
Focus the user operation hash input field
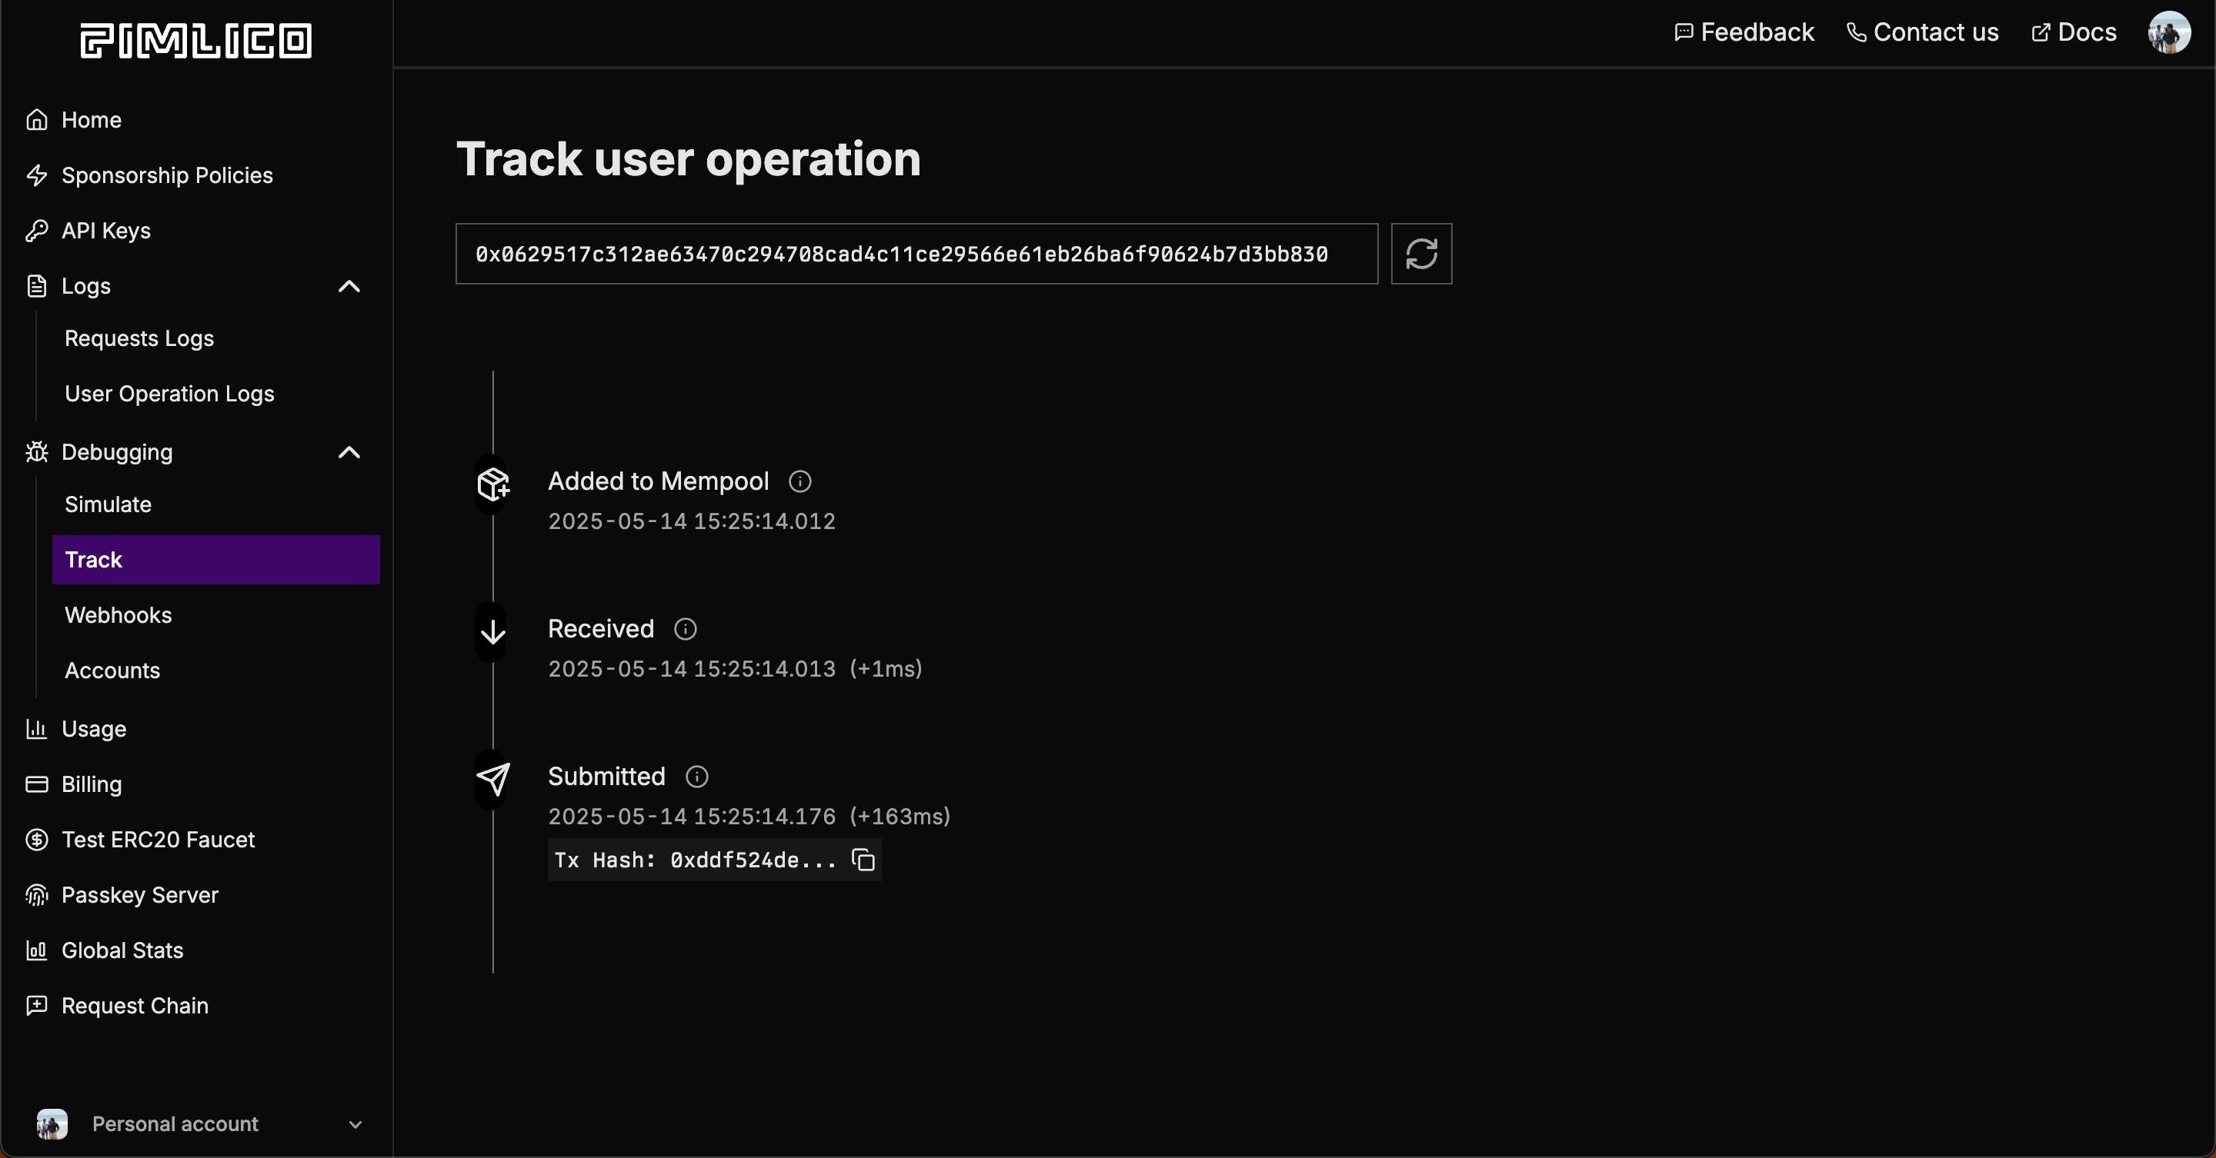coord(916,254)
